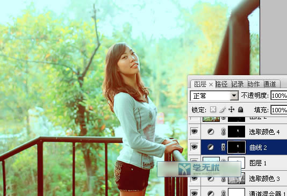The width and height of the screenshot is (287, 196).
Task: Switch to the 路径 tab
Action: (221, 84)
